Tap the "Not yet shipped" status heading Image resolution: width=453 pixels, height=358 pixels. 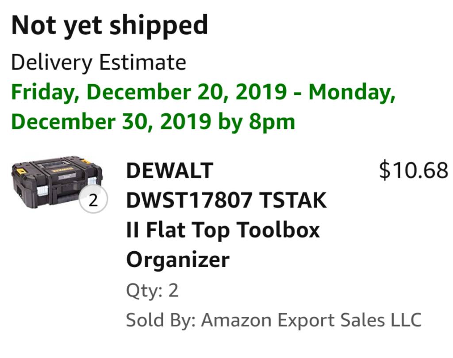coord(109,26)
